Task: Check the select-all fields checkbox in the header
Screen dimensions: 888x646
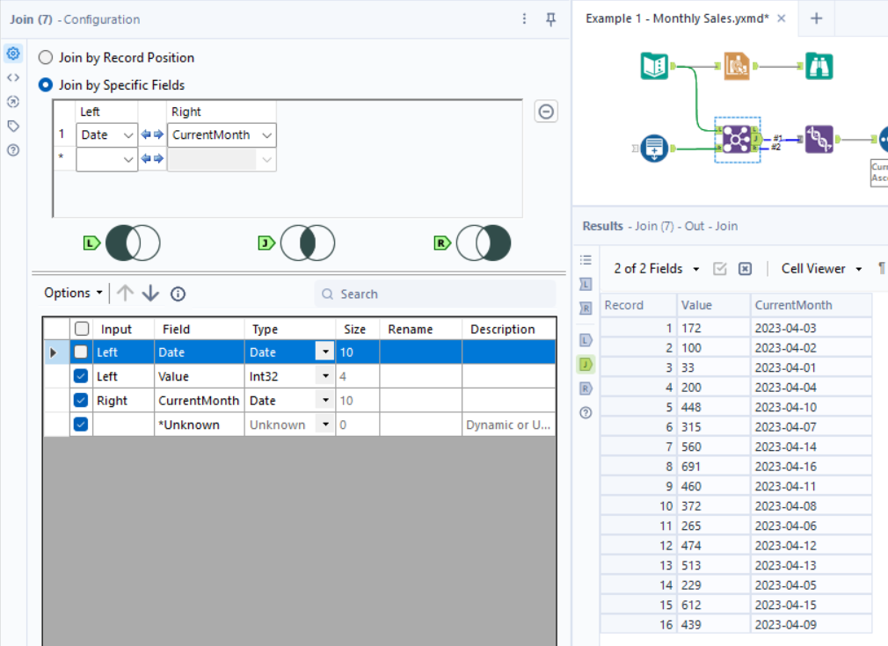Action: (81, 328)
